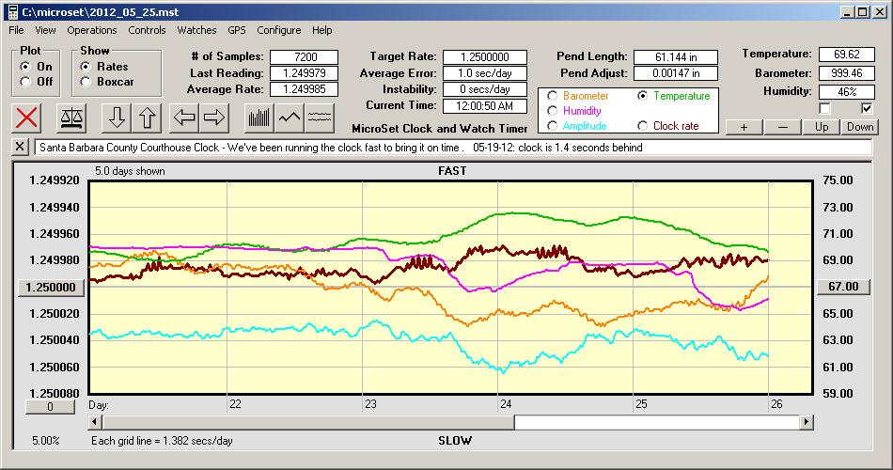Click the 67.00 right axis button

click(843, 287)
